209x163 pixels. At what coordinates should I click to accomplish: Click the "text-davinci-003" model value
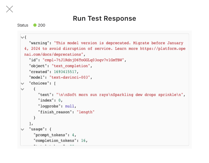click(70, 77)
